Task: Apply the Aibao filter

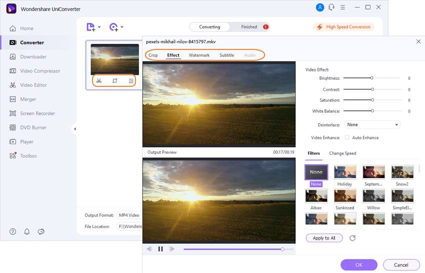Action: [316, 196]
